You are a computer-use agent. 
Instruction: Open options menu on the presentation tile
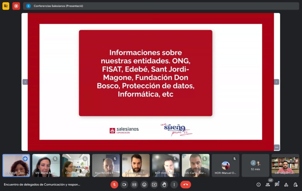point(276,147)
